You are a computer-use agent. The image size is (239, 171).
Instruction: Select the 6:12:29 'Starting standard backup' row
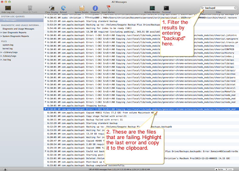(141, 123)
